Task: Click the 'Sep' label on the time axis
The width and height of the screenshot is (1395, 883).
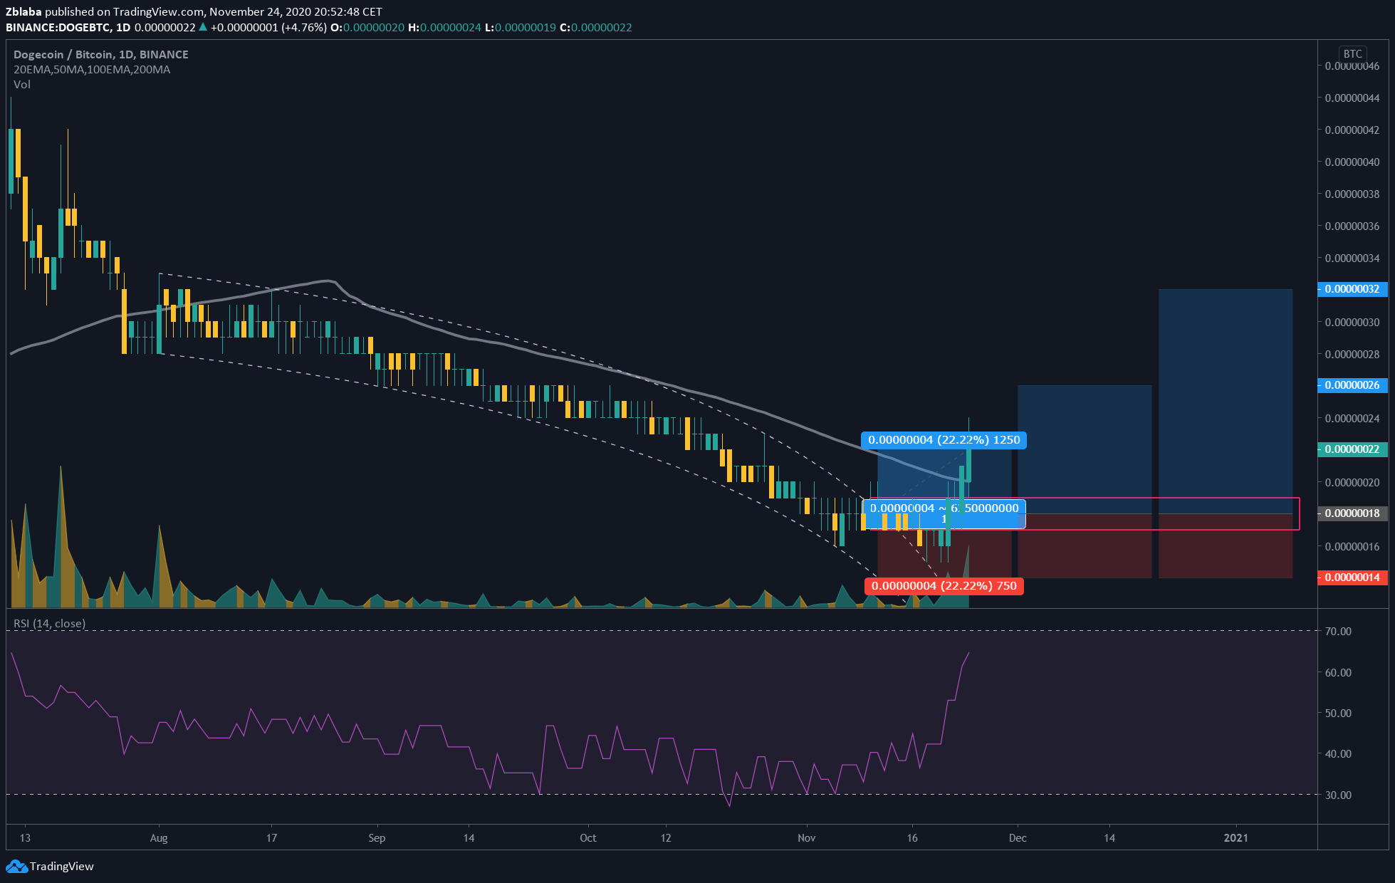Action: coord(377,837)
